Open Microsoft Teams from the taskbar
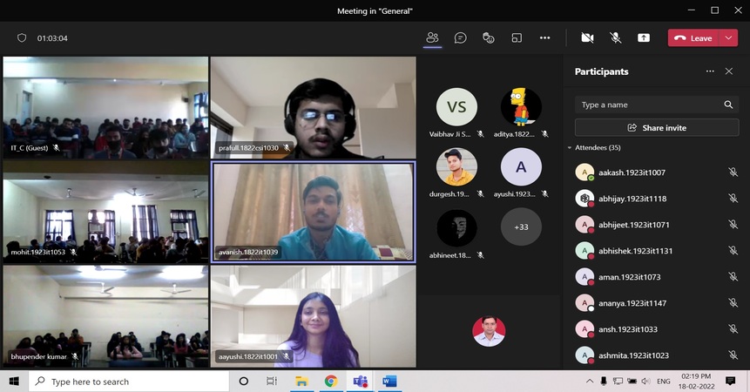750x392 pixels. [360, 382]
